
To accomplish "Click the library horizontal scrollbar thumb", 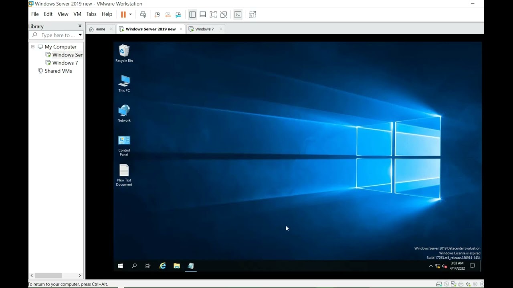I will [x=48, y=276].
